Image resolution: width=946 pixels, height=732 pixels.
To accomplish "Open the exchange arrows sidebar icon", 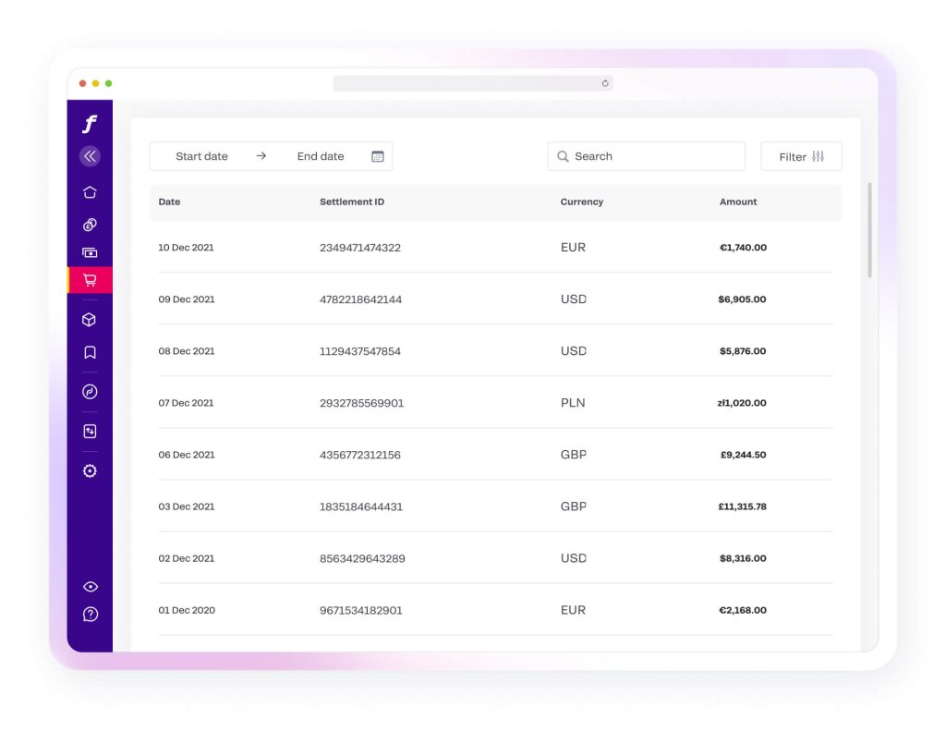I will pos(90,431).
